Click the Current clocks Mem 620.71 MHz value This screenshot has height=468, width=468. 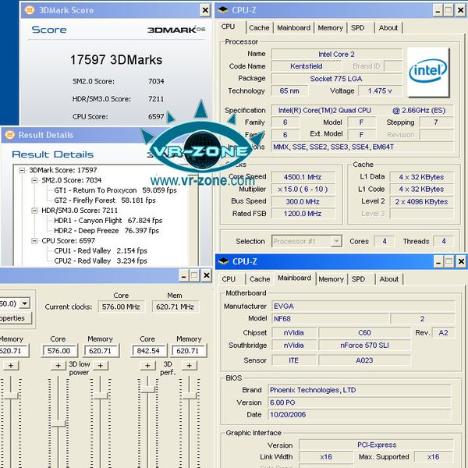click(175, 307)
